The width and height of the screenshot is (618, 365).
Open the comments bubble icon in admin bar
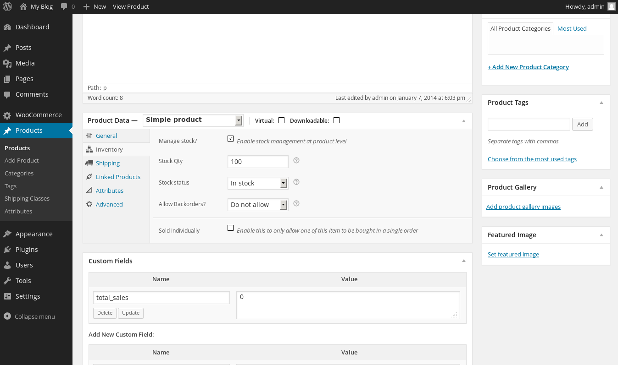[64, 6]
